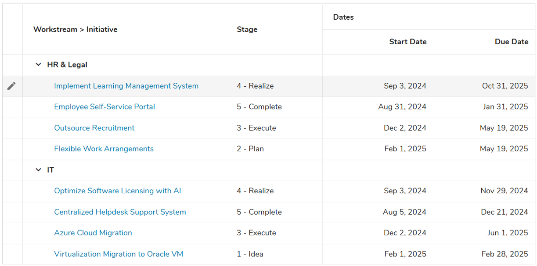Select the 1 - Idea stage cell

[x=250, y=254]
